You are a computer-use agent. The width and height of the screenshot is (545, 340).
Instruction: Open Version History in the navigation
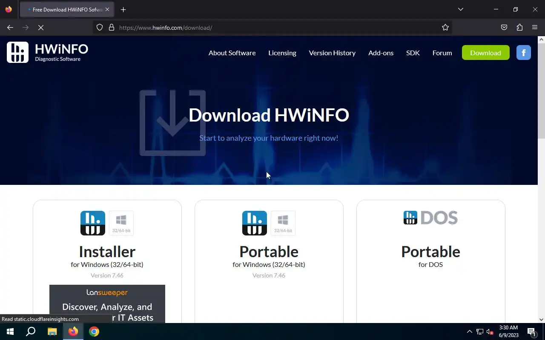tap(332, 53)
